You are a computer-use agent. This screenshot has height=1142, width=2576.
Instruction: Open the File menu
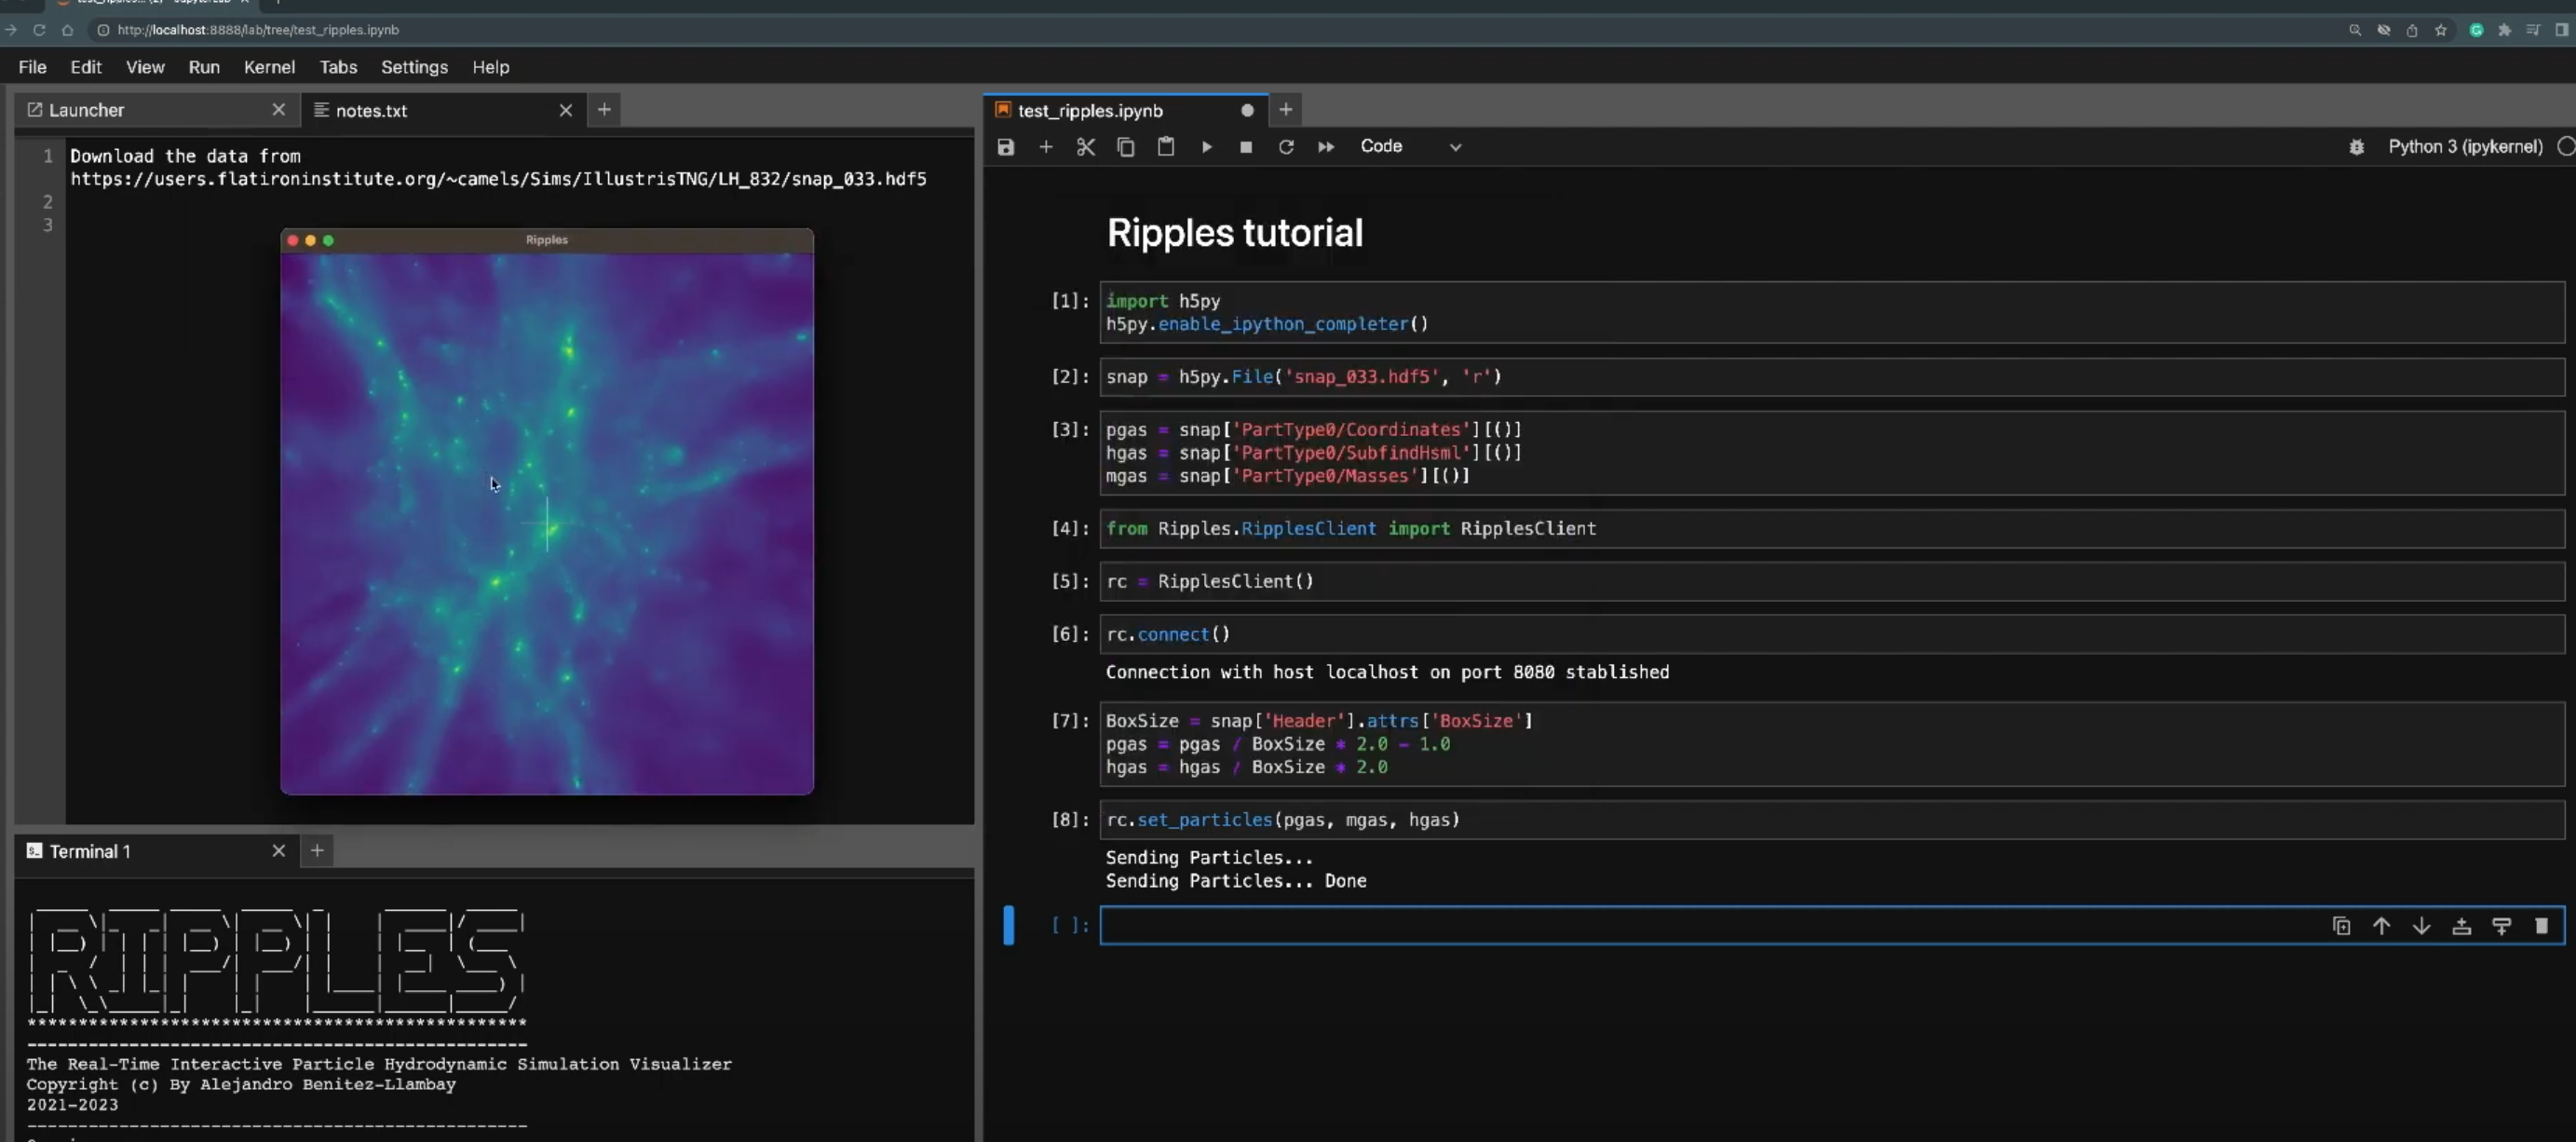[32, 67]
